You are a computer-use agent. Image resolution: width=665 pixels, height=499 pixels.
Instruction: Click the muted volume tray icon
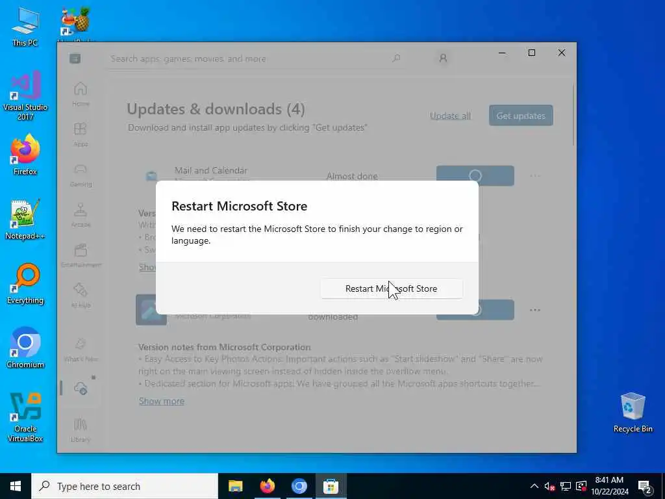pos(549,486)
